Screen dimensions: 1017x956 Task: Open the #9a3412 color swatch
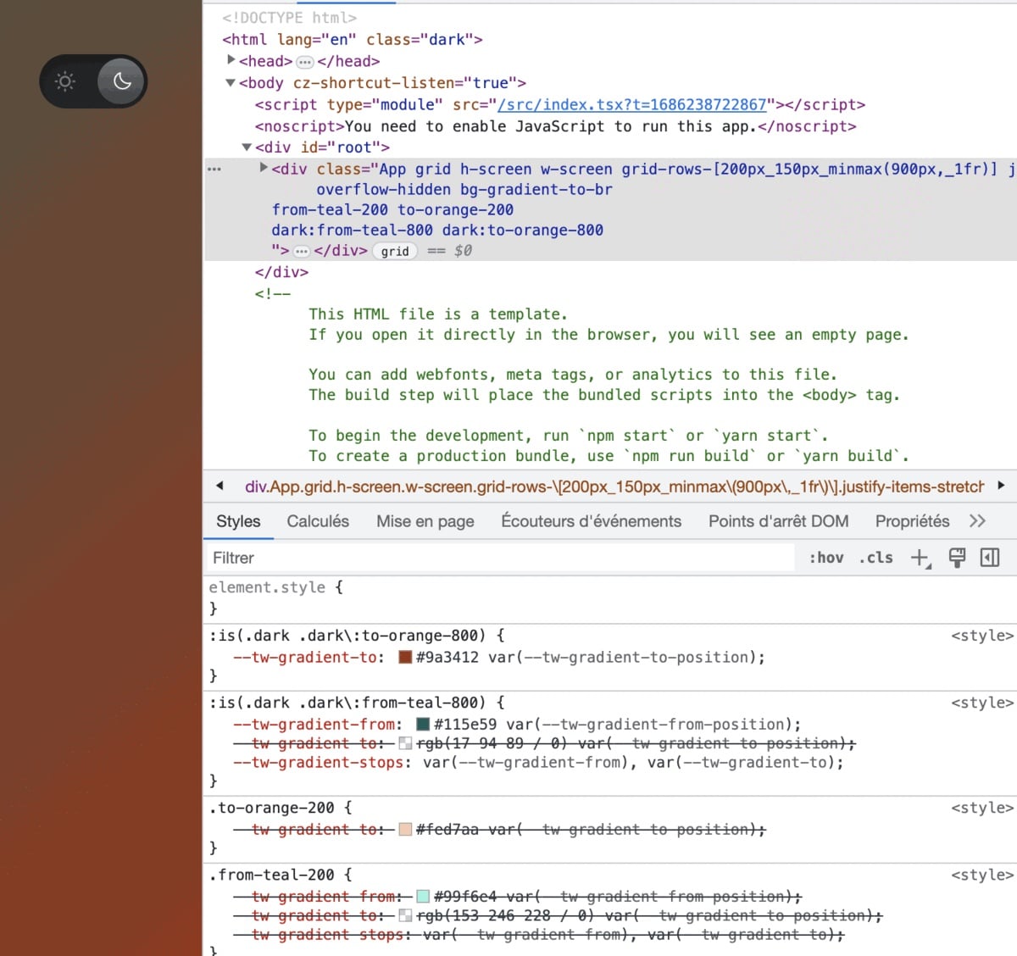[405, 657]
